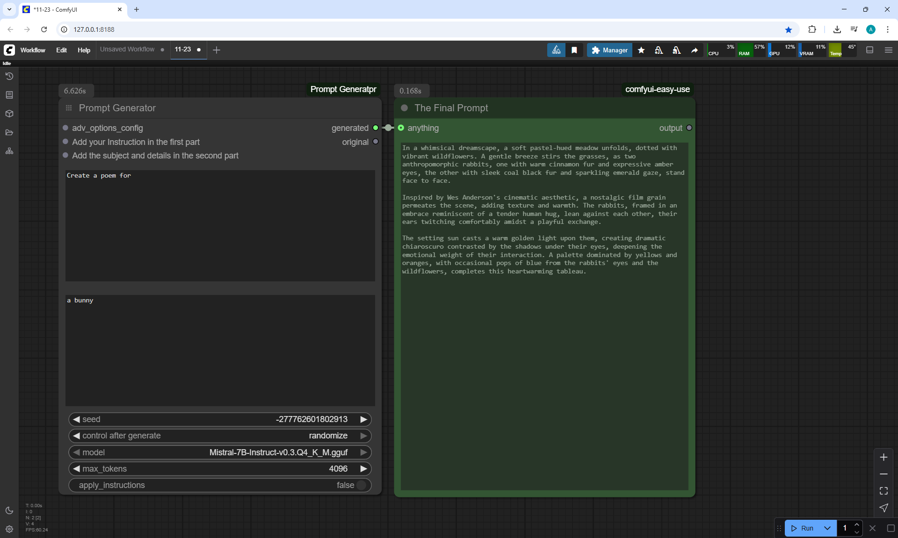Screen dimensions: 898x538
Task: Click the Manager puzzle button
Action: [609, 50]
